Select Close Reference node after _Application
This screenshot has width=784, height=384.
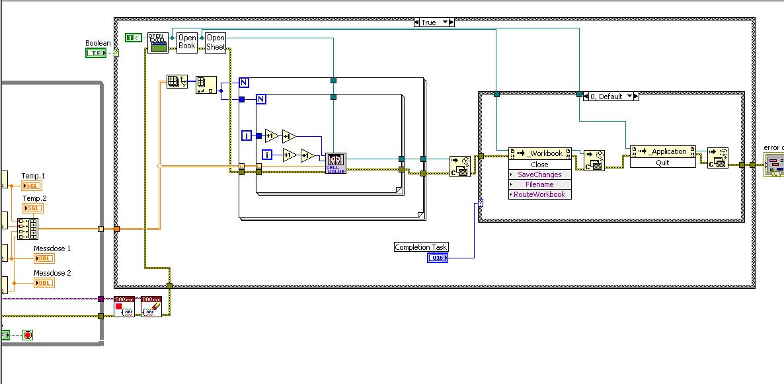coord(717,157)
